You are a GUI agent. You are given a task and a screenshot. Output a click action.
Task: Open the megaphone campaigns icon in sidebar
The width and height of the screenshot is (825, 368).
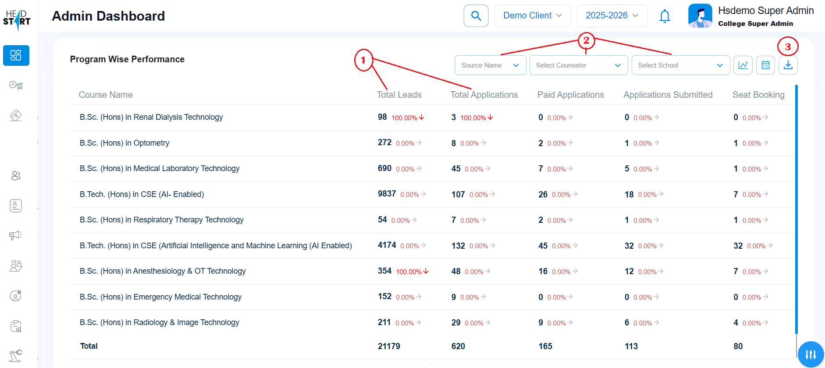[16, 236]
